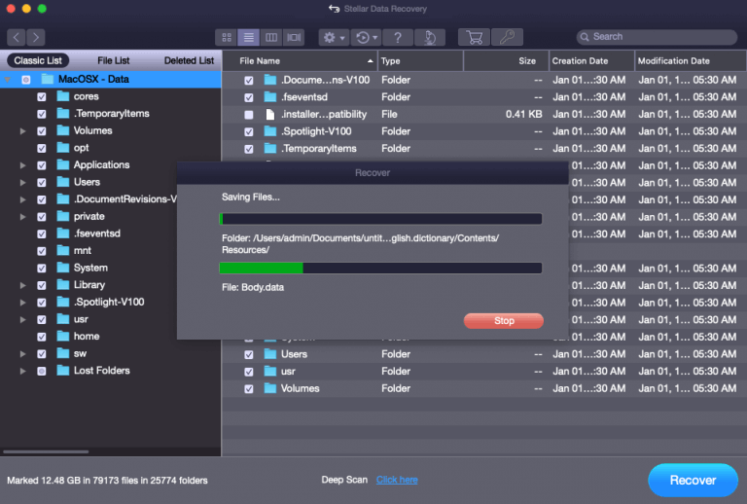Open the microscope monitoring tool
Image resolution: width=747 pixels, height=504 pixels.
429,37
